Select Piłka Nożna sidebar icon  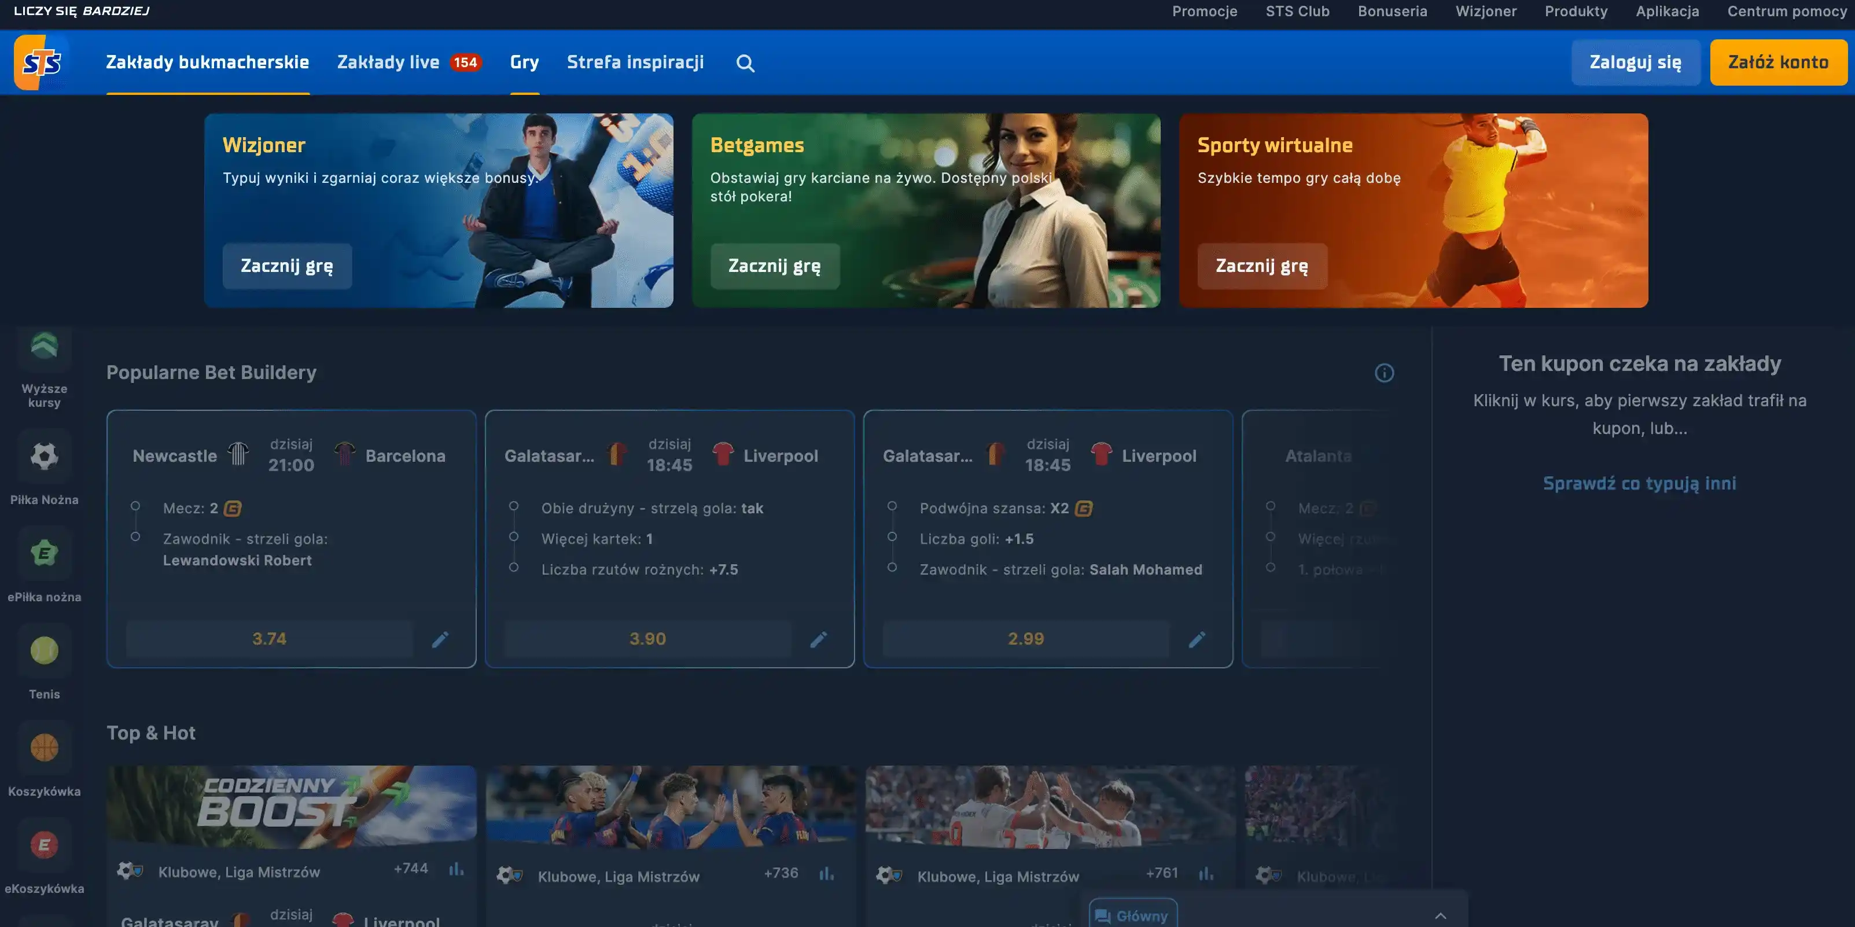[x=44, y=456]
